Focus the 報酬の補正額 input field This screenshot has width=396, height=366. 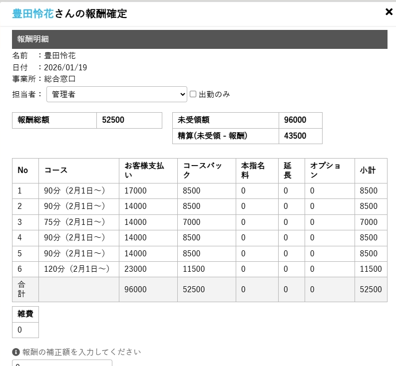(62, 364)
